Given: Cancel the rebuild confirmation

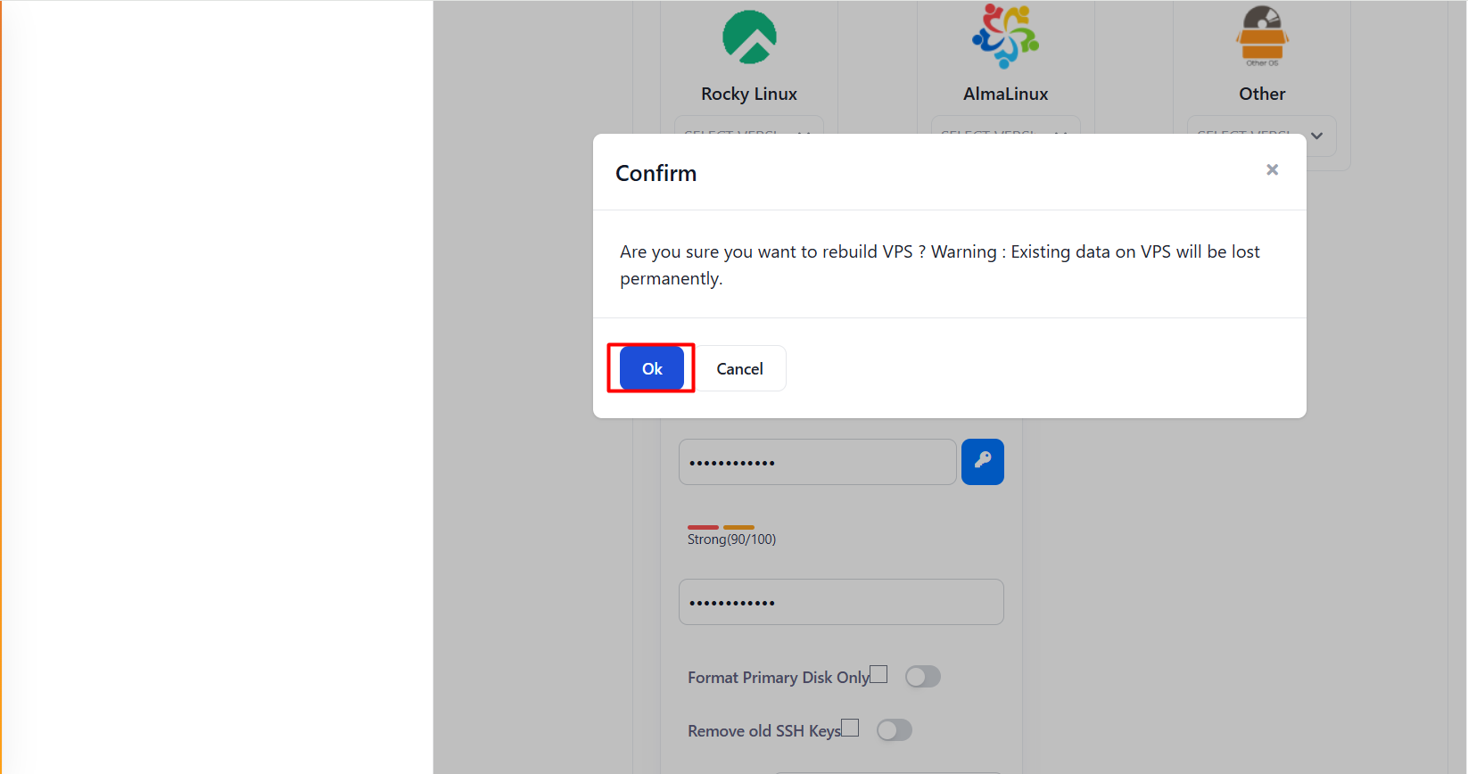Looking at the screenshot, I should click(x=739, y=368).
